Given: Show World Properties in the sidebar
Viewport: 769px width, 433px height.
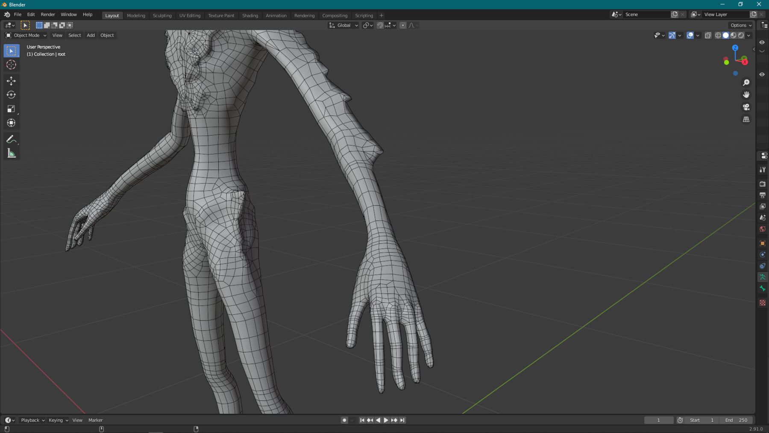Looking at the screenshot, I should point(762,229).
